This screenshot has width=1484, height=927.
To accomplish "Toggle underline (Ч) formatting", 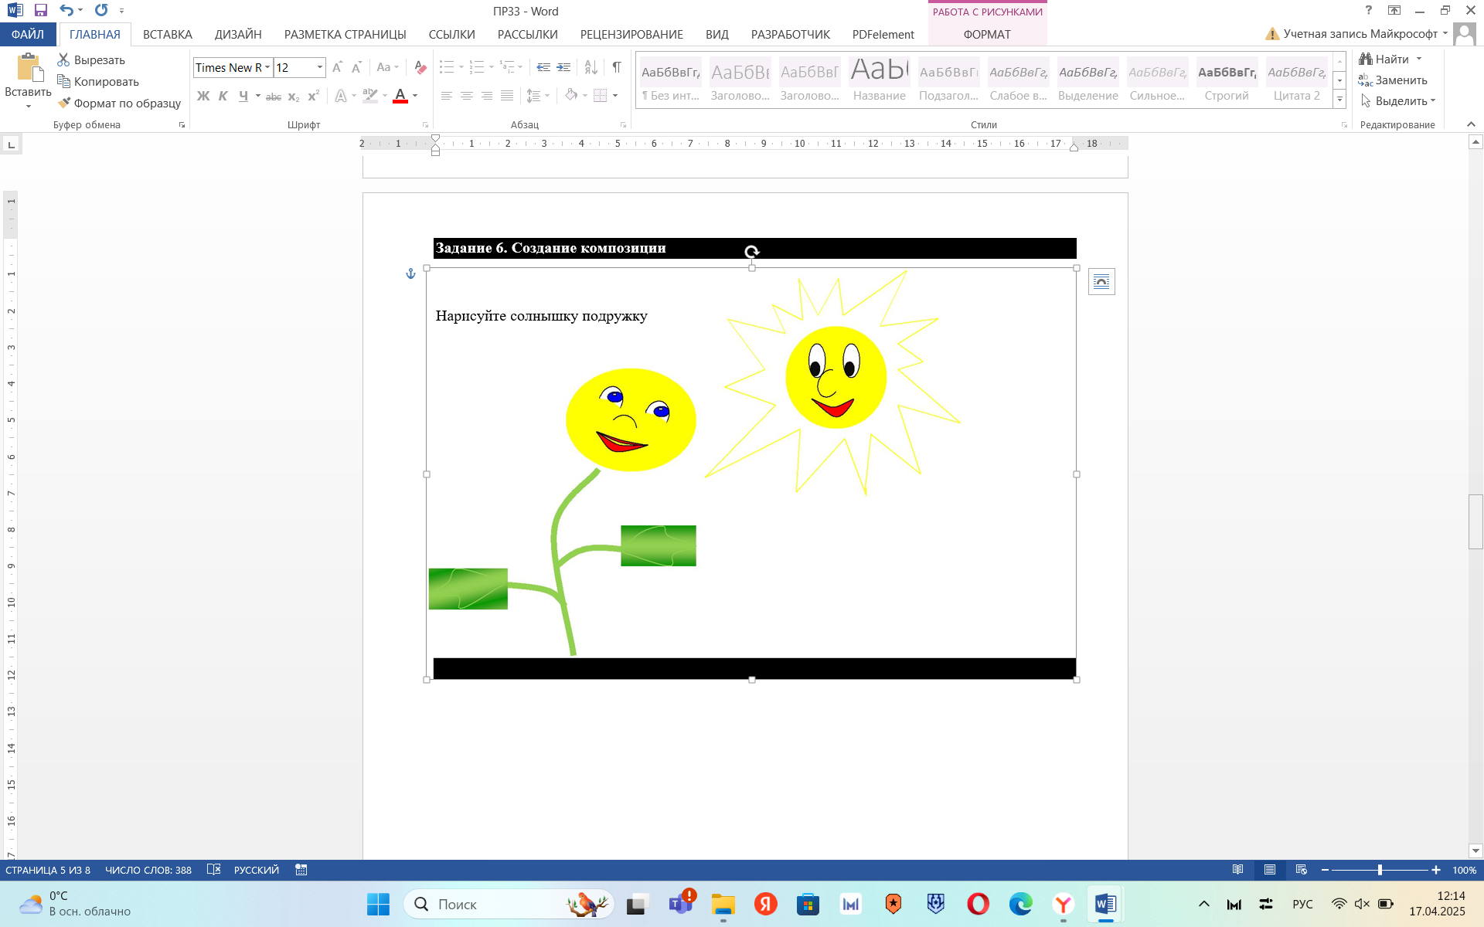I will (243, 96).
